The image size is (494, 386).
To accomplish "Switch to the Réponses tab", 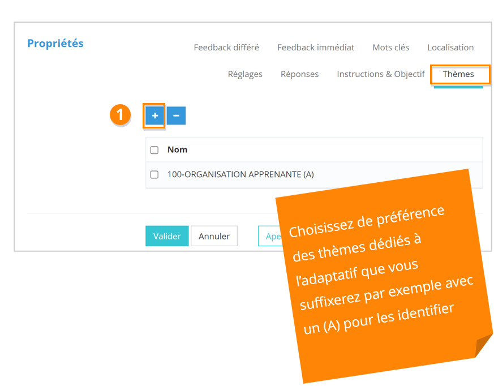I will [299, 74].
